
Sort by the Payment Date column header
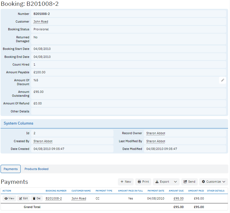(x=156, y=191)
